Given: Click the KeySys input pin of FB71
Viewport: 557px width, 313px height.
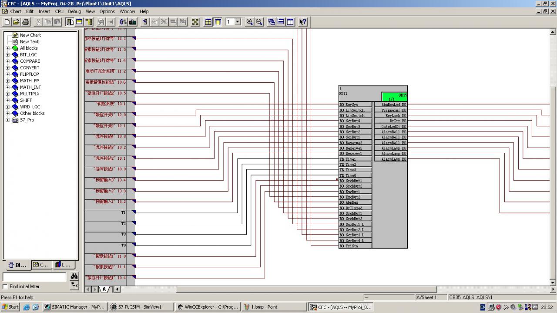Looking at the screenshot, I should pos(355,105).
